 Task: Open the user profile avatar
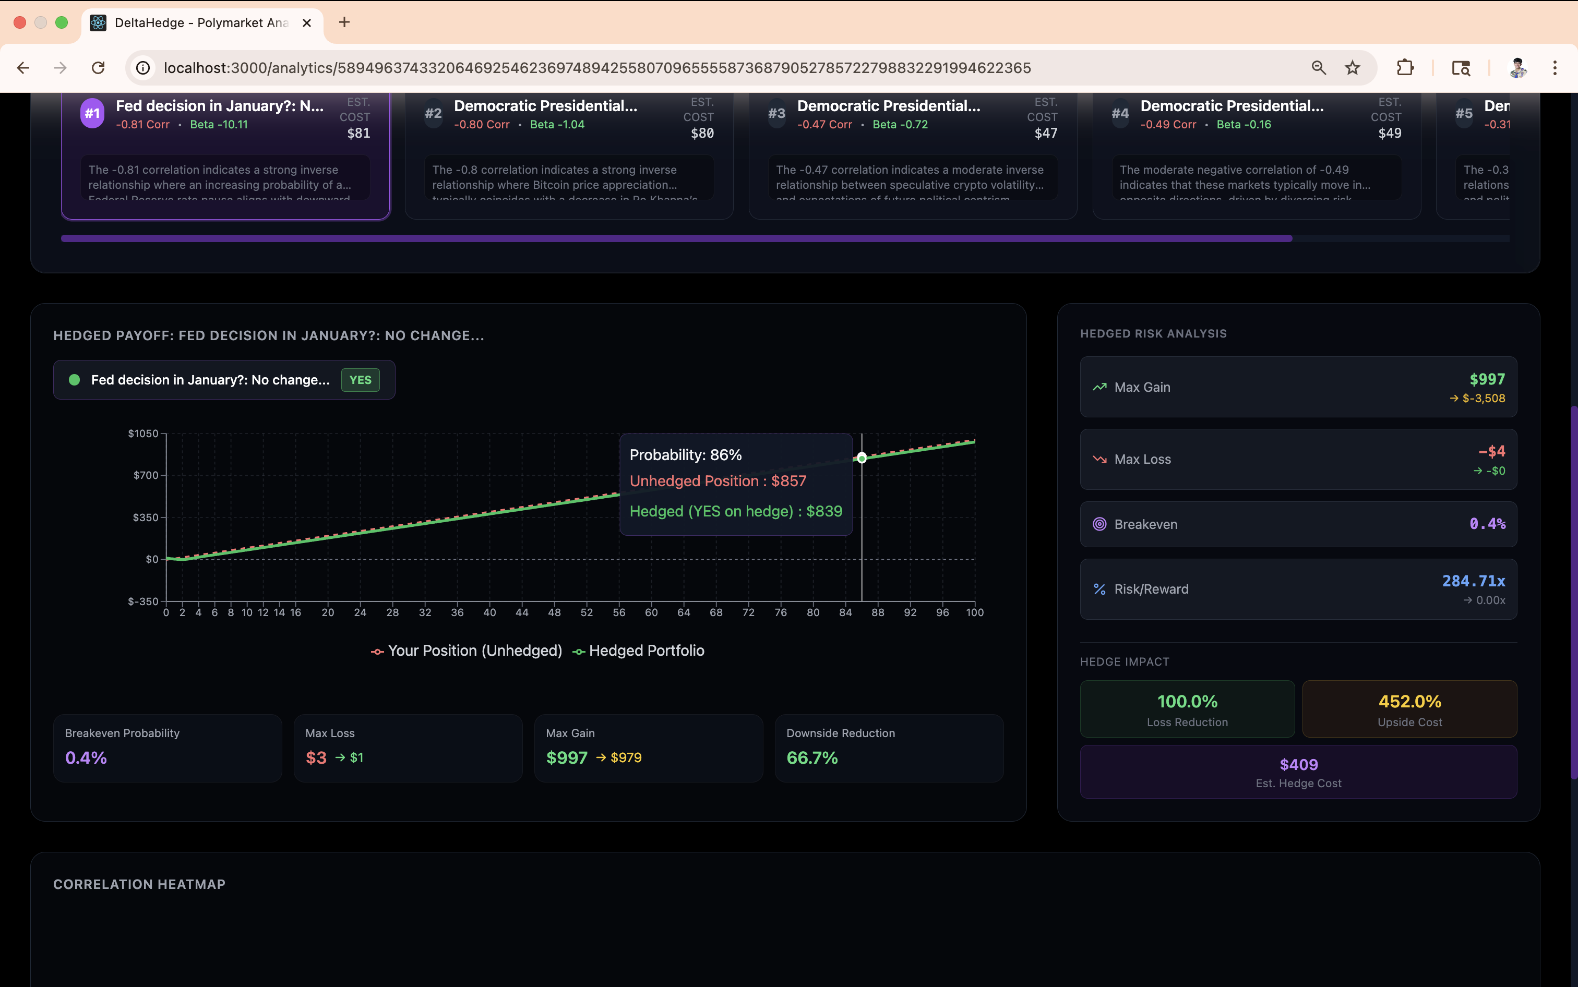coord(1518,68)
